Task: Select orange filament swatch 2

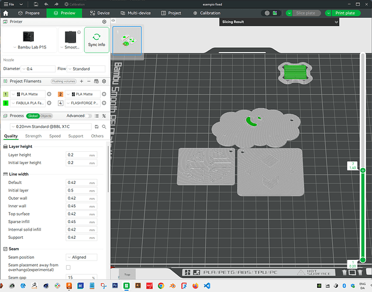Action: click(60, 94)
